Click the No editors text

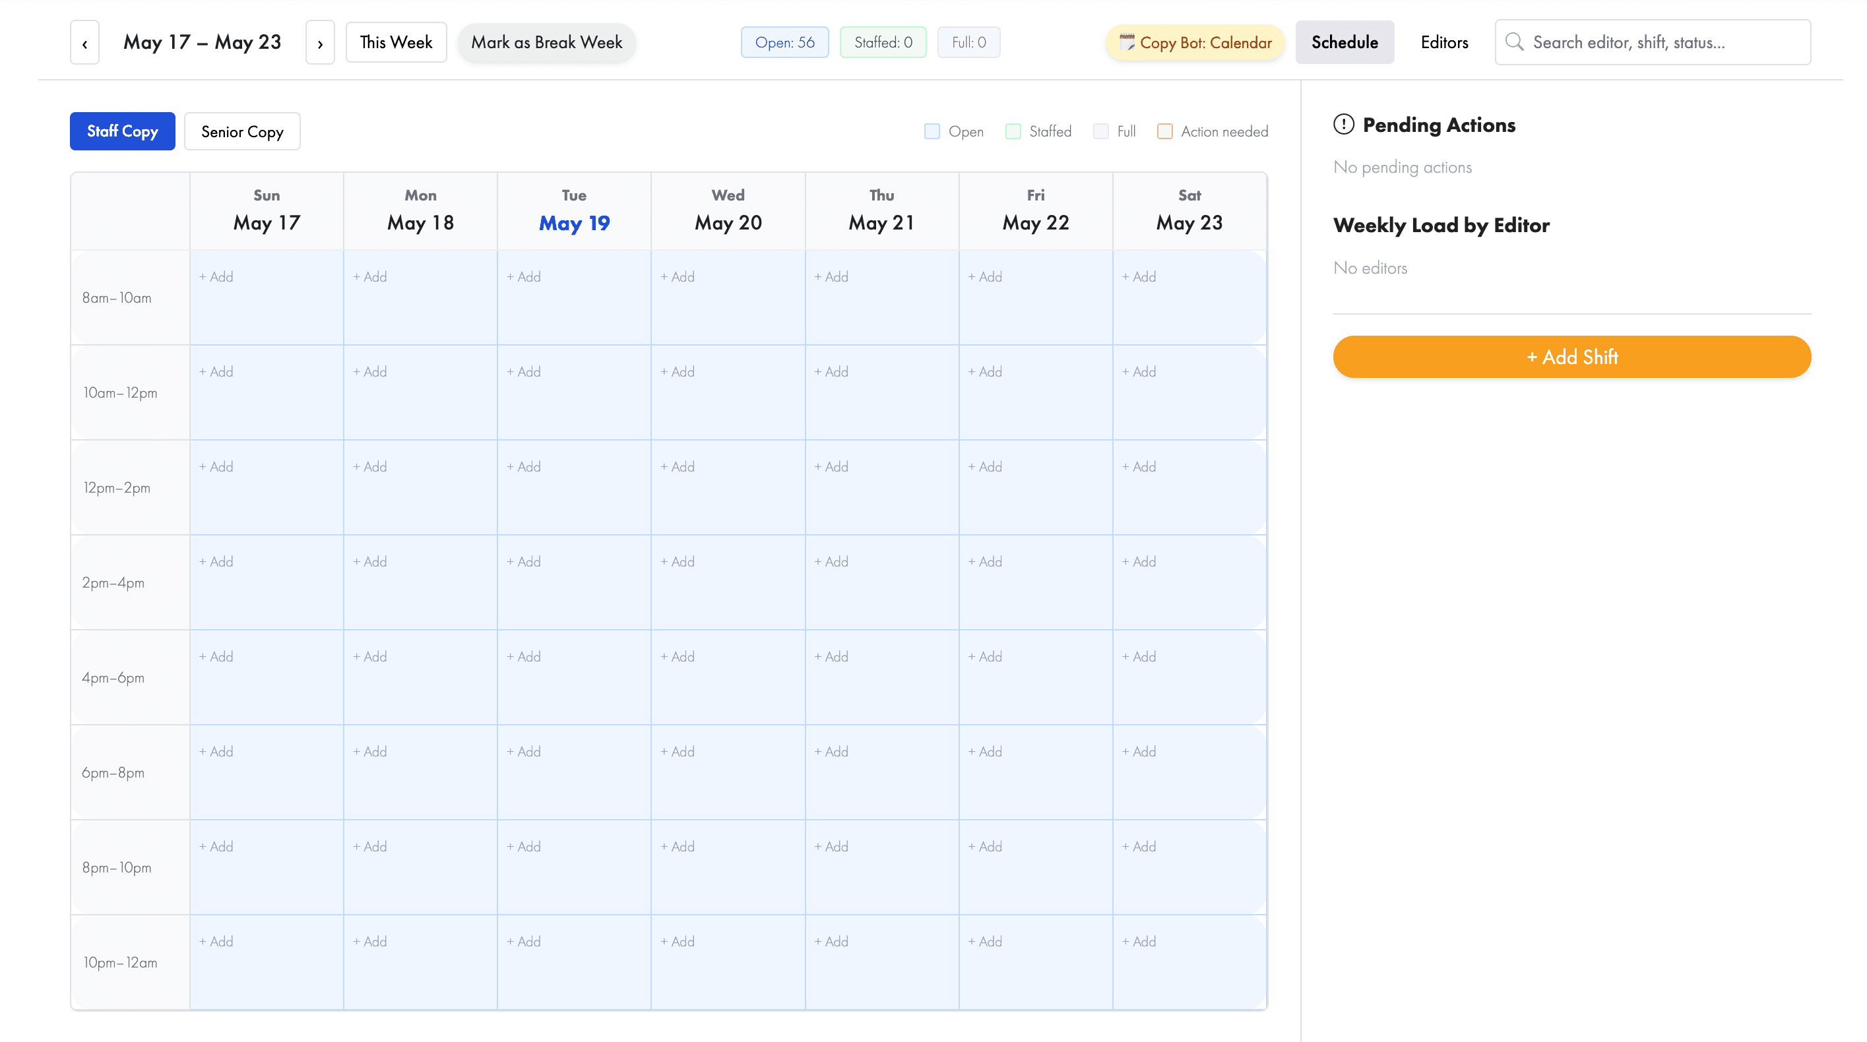(x=1370, y=268)
